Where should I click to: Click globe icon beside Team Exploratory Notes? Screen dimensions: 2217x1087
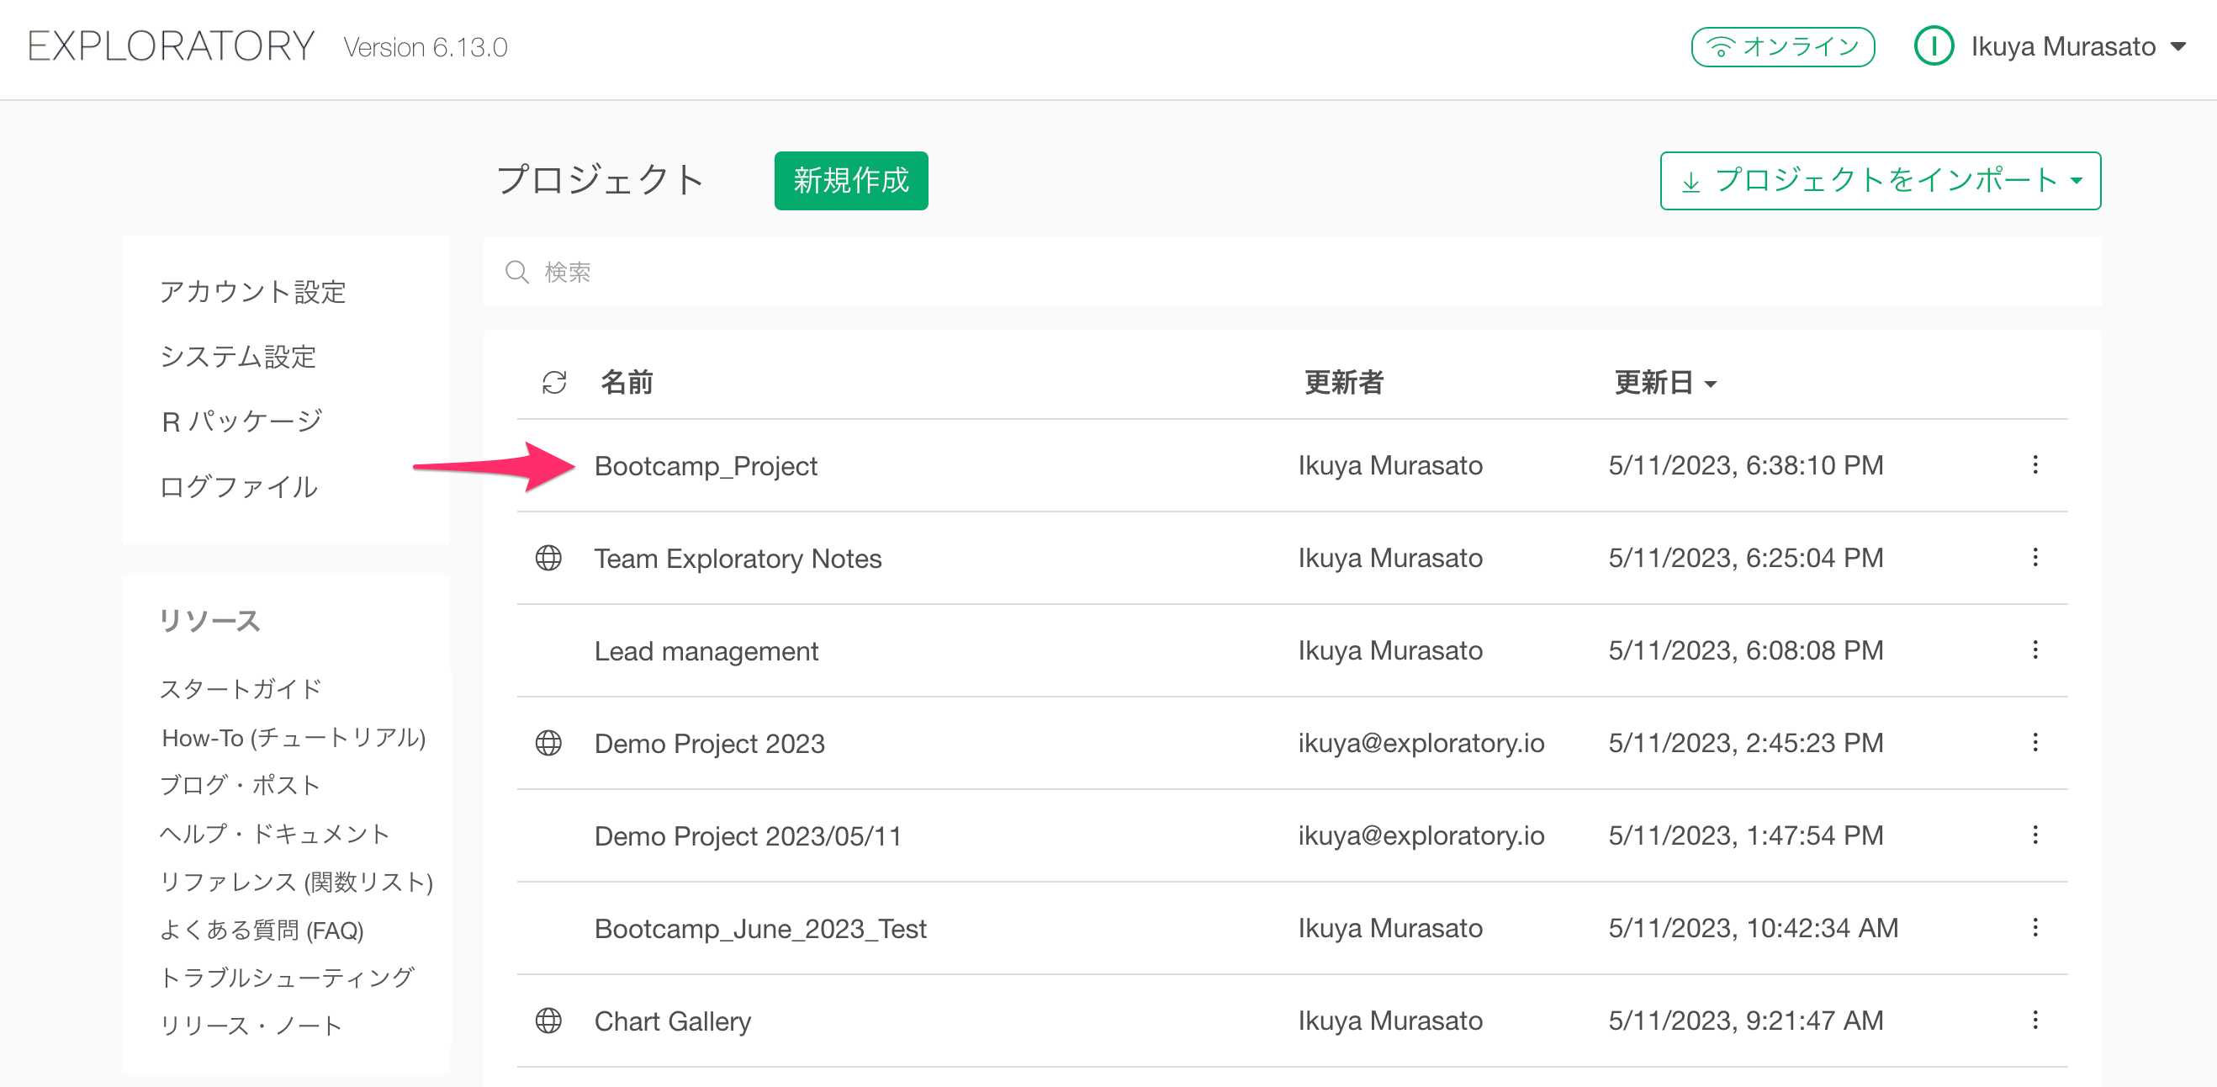click(x=548, y=558)
